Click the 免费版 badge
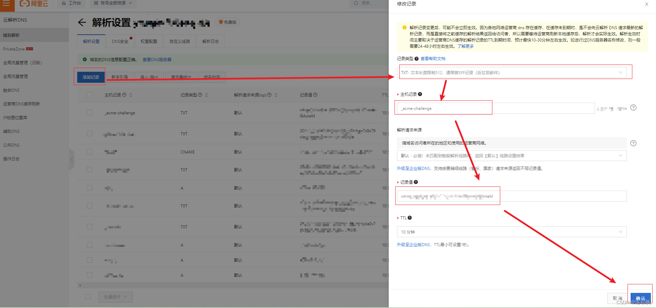The width and height of the screenshot is (656, 308). pos(227,22)
